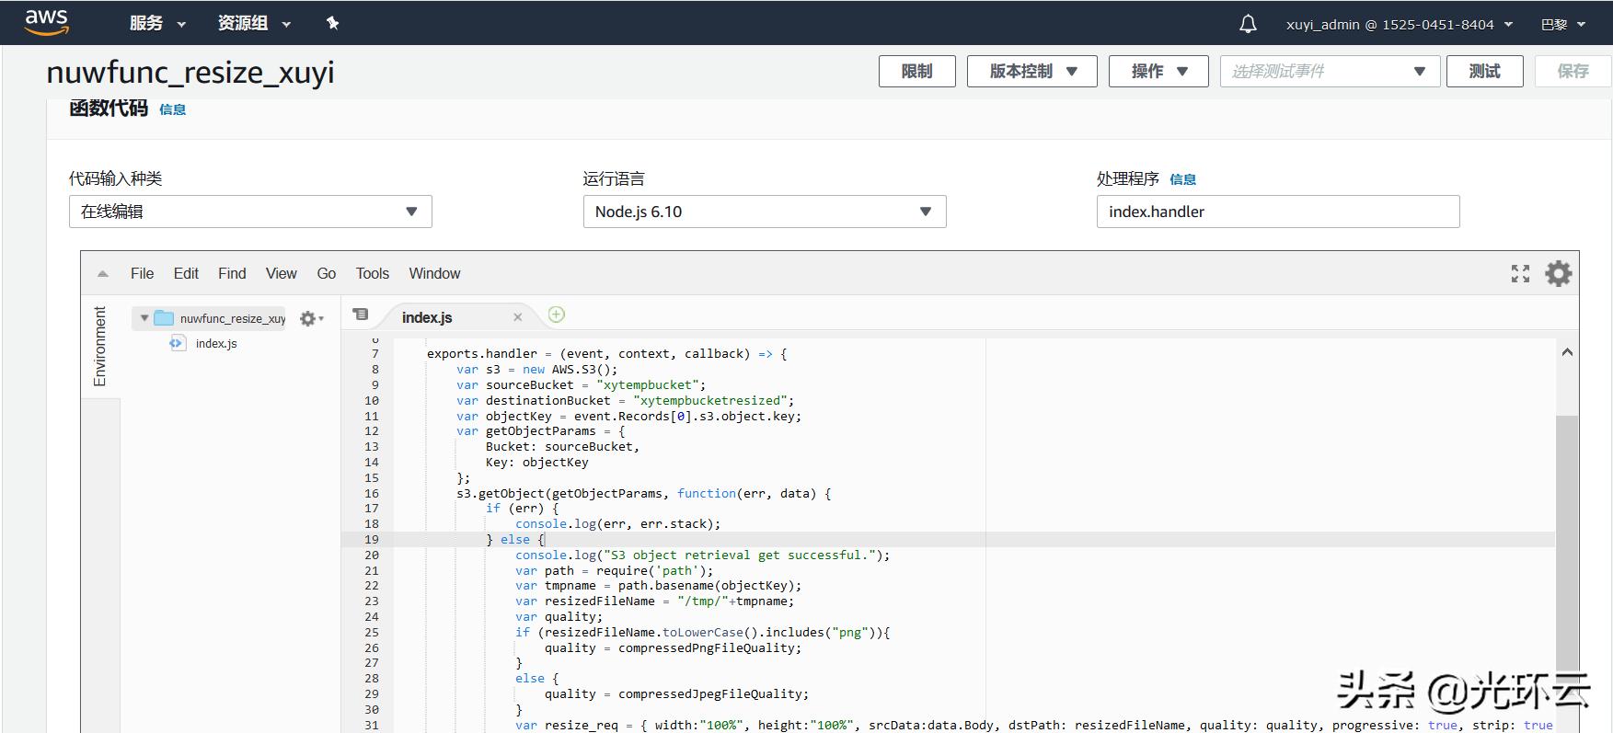Open the 代码输入种类 dropdown
This screenshot has width=1613, height=733.
(x=250, y=212)
